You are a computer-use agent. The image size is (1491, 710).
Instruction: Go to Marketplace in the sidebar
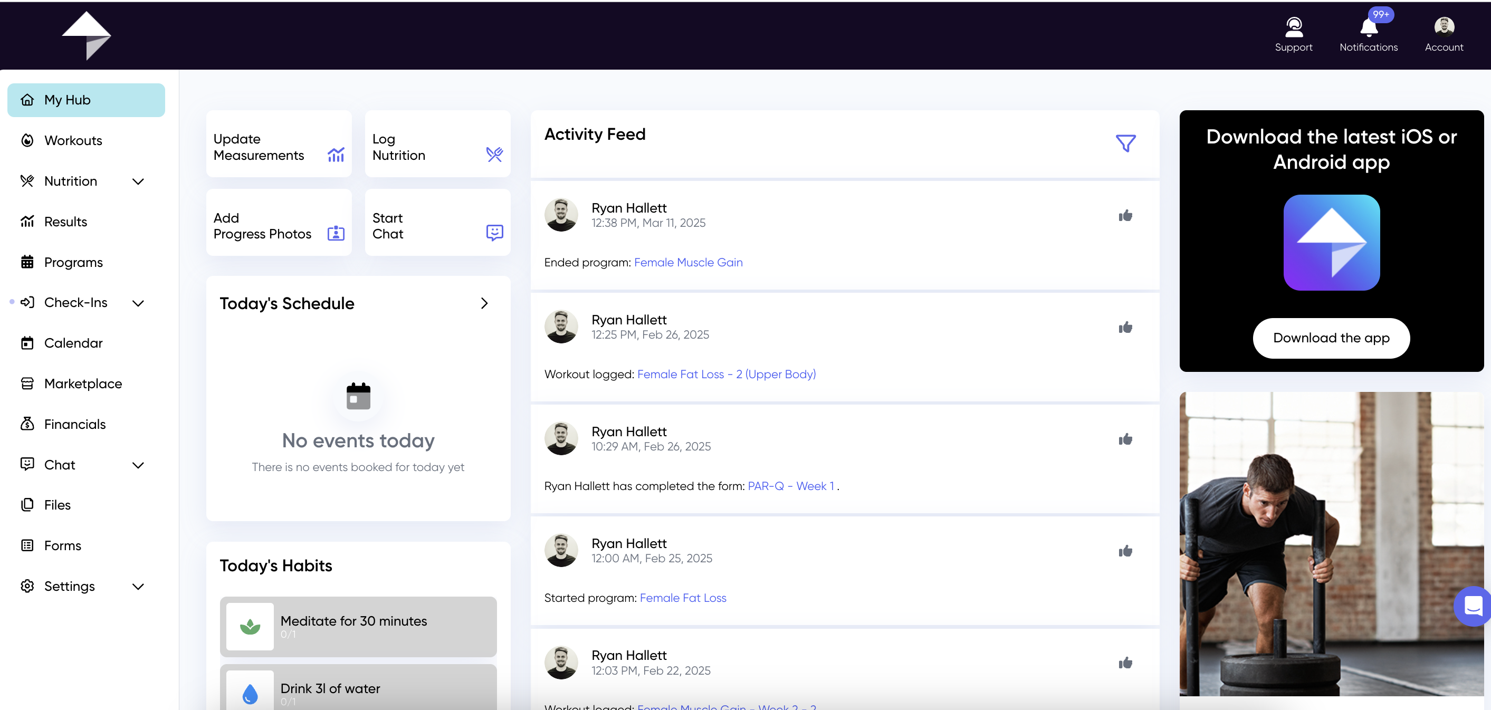tap(83, 383)
